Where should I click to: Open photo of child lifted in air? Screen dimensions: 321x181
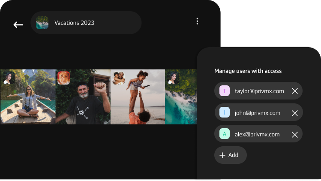[x=138, y=97]
